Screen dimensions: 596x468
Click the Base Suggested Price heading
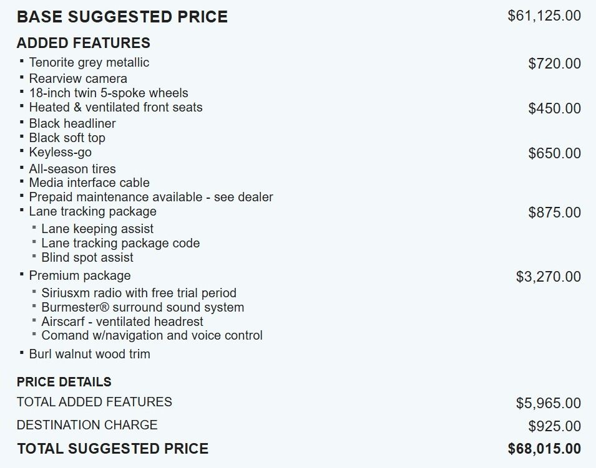(122, 17)
